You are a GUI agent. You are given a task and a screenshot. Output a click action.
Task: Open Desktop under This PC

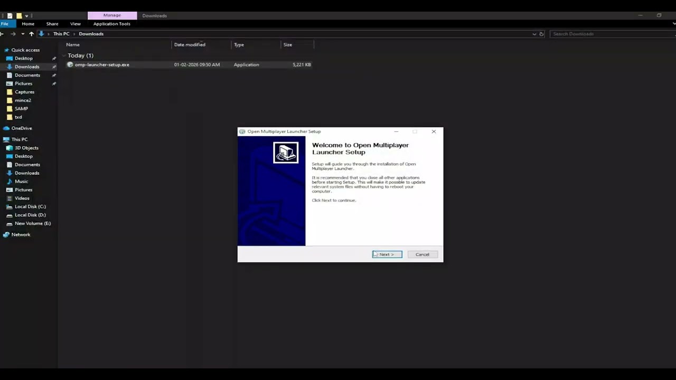click(23, 156)
